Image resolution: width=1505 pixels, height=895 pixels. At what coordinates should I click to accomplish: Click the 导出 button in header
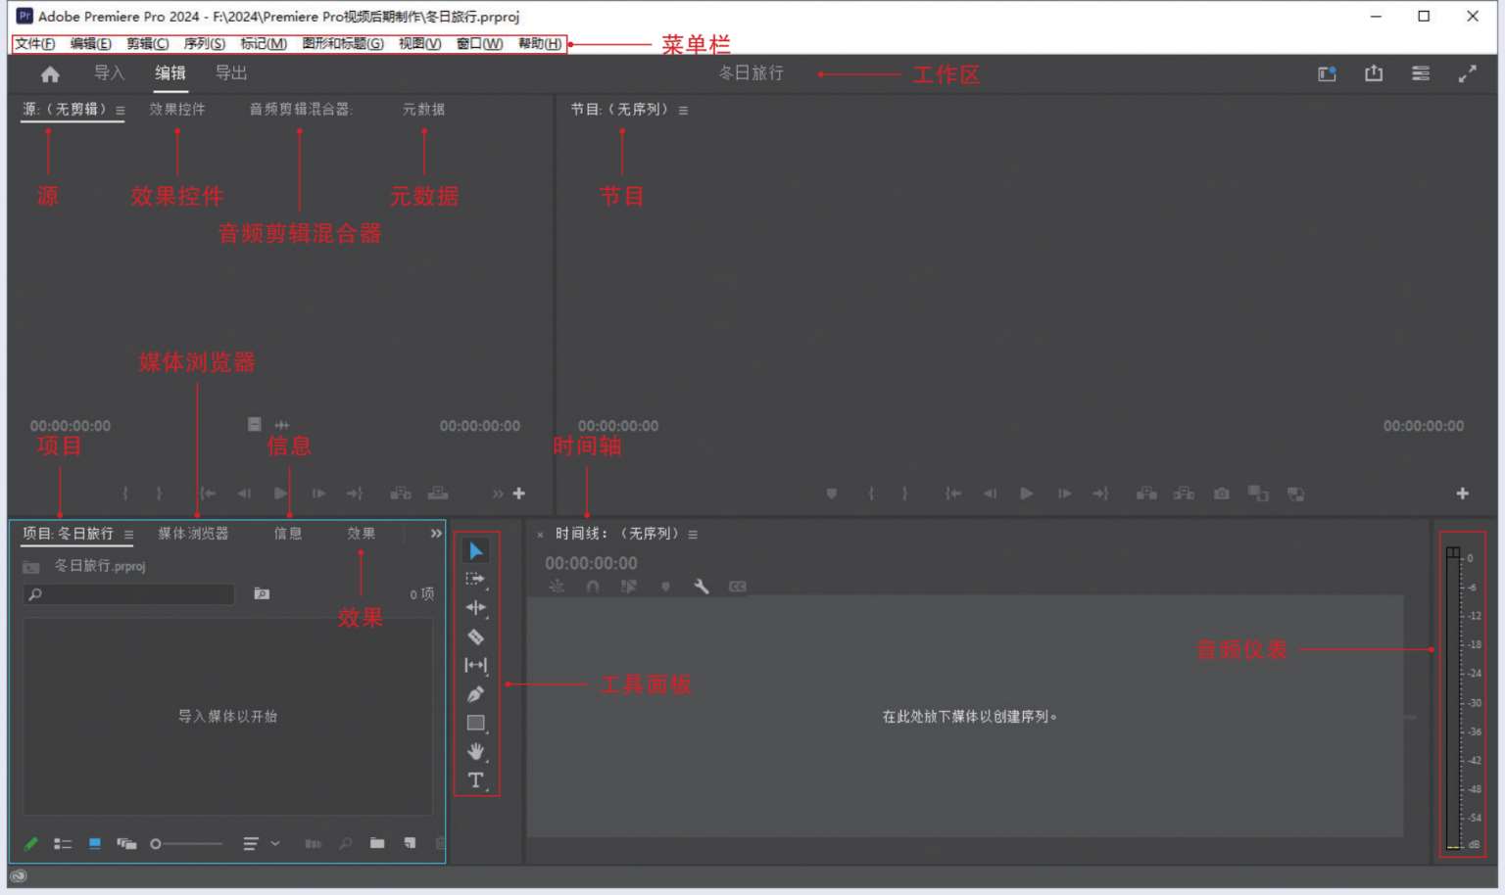coord(231,73)
